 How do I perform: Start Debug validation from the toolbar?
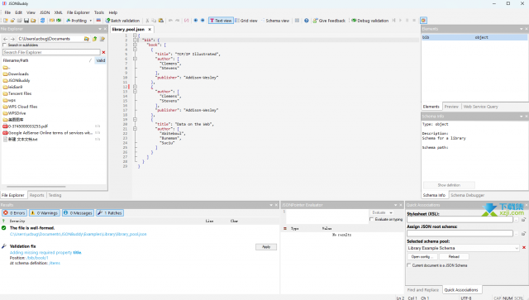370,21
